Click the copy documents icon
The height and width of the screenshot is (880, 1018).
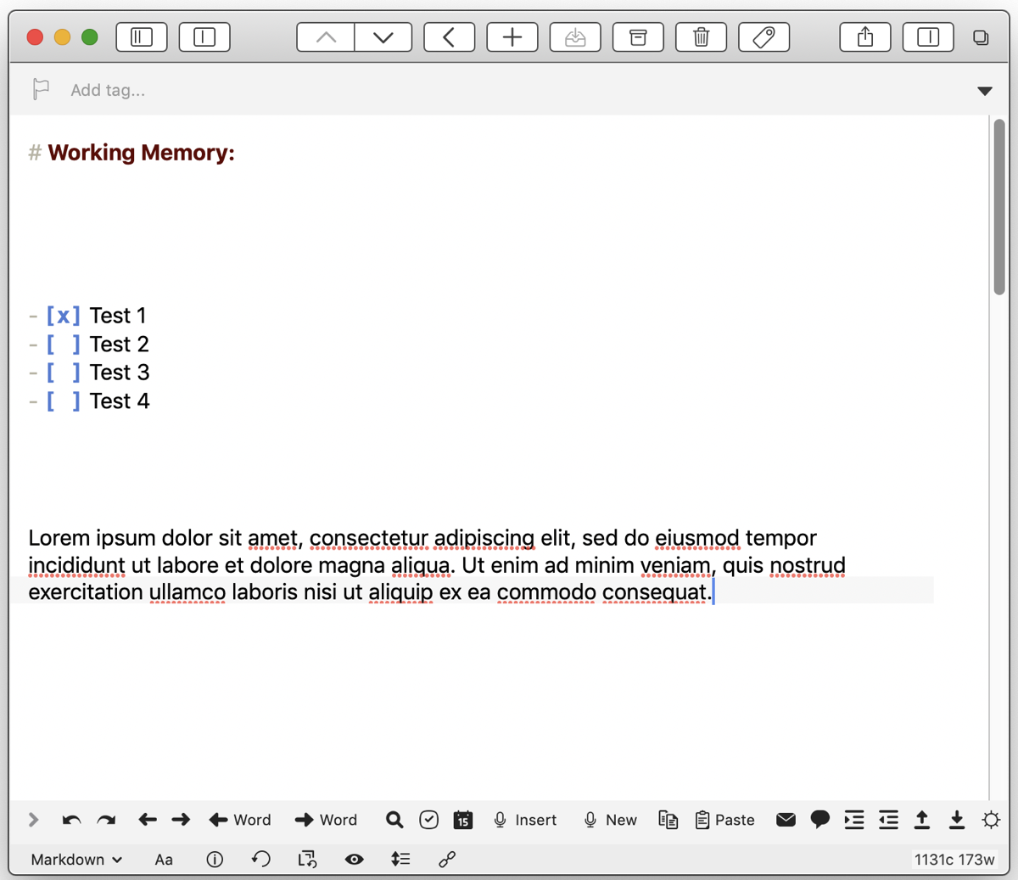coord(668,820)
